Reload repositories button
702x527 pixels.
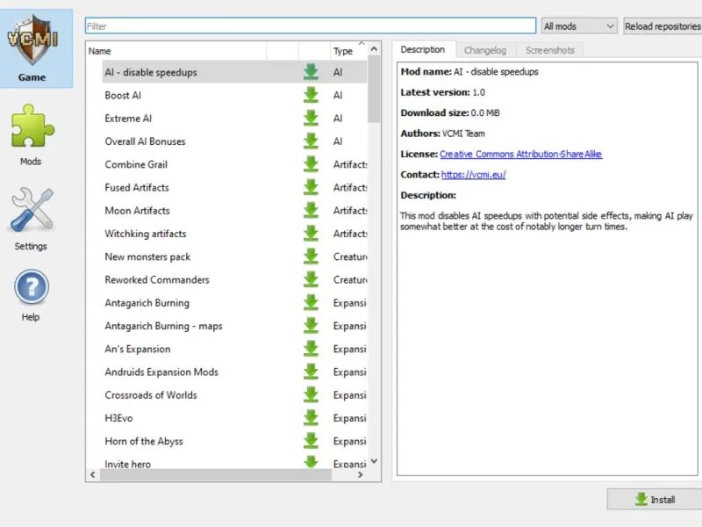[x=663, y=26]
